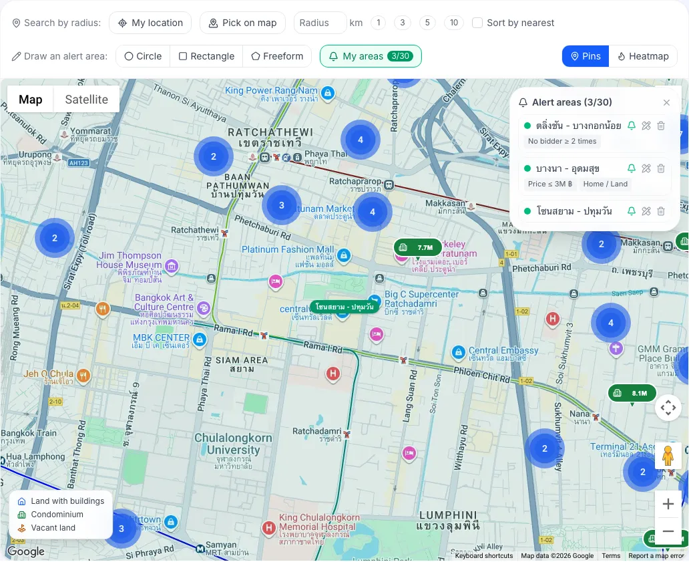Viewport: 689px width, 562px height.
Task: Open the 8.1M condominium price pin
Action: tap(632, 393)
